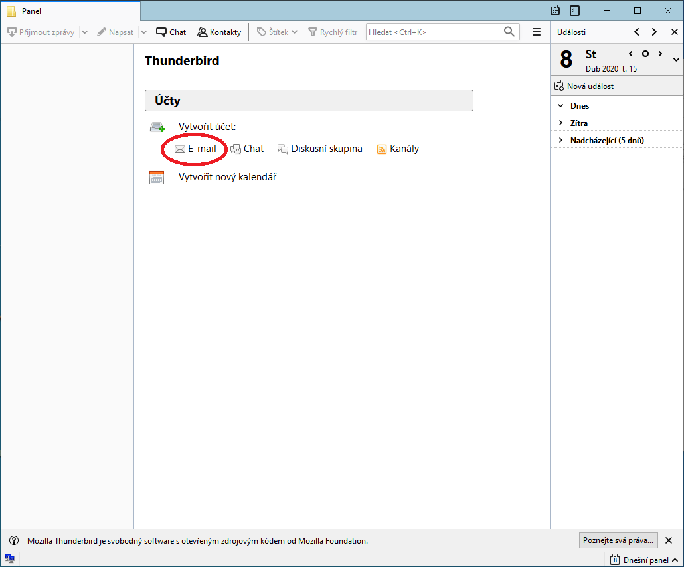Viewport: 684px width, 567px height.
Task: Open the Calendar tab icon in title bar
Action: click(x=555, y=11)
